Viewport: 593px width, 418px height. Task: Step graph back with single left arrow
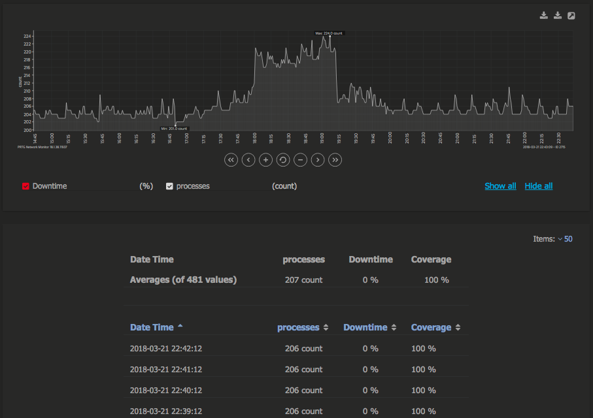coord(248,159)
